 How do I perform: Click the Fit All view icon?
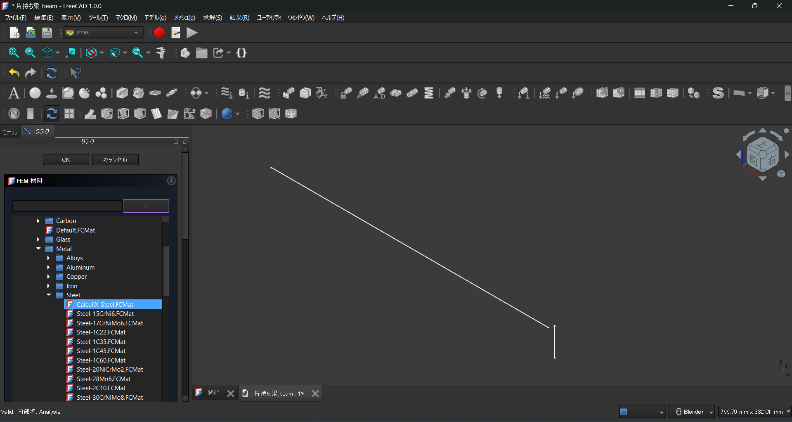14,53
